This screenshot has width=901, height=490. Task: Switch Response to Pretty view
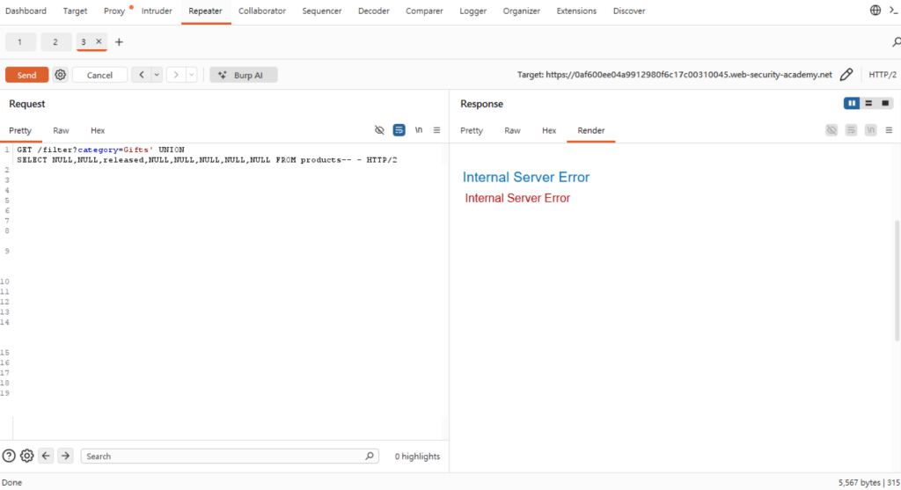[472, 130]
